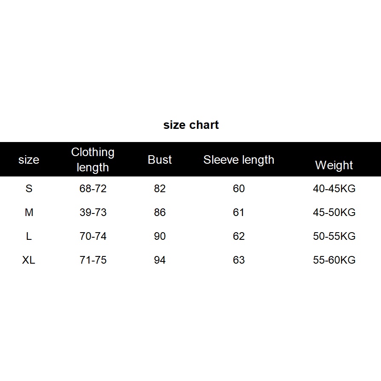Select the sleeve length value 63

[x=239, y=260]
